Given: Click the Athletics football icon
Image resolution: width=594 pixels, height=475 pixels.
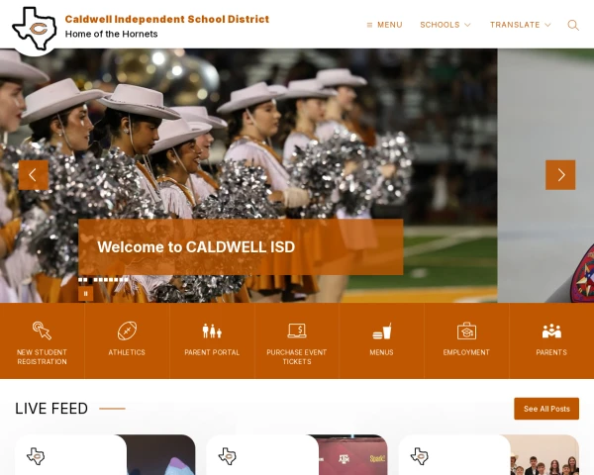Looking at the screenshot, I should coord(127,331).
